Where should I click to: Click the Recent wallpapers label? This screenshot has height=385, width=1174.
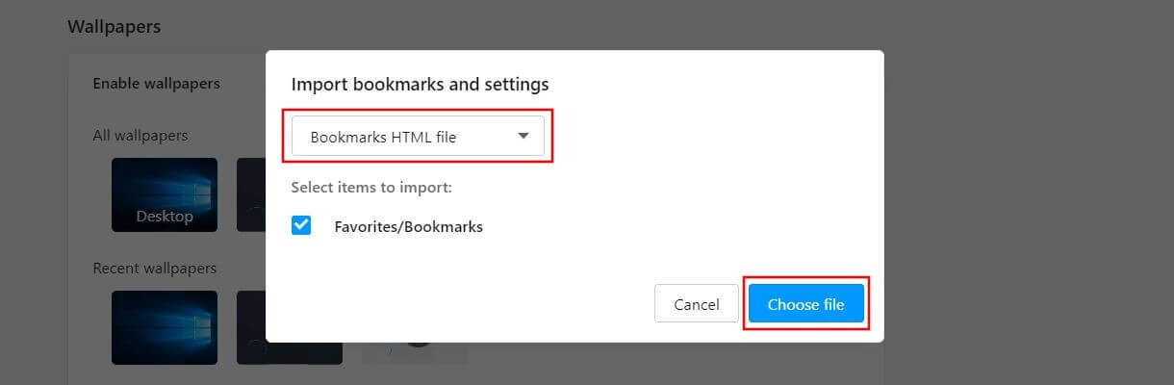(x=154, y=268)
